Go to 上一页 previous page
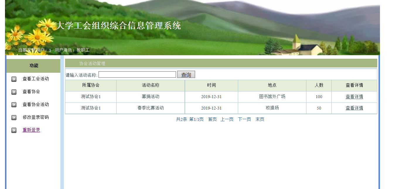 click(x=227, y=119)
